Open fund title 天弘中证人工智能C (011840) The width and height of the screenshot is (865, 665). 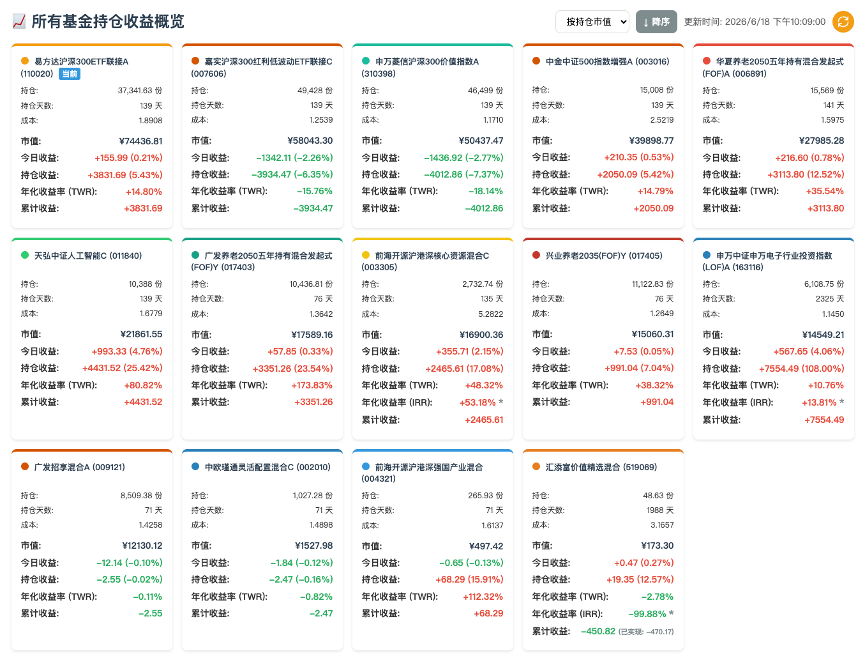click(87, 256)
